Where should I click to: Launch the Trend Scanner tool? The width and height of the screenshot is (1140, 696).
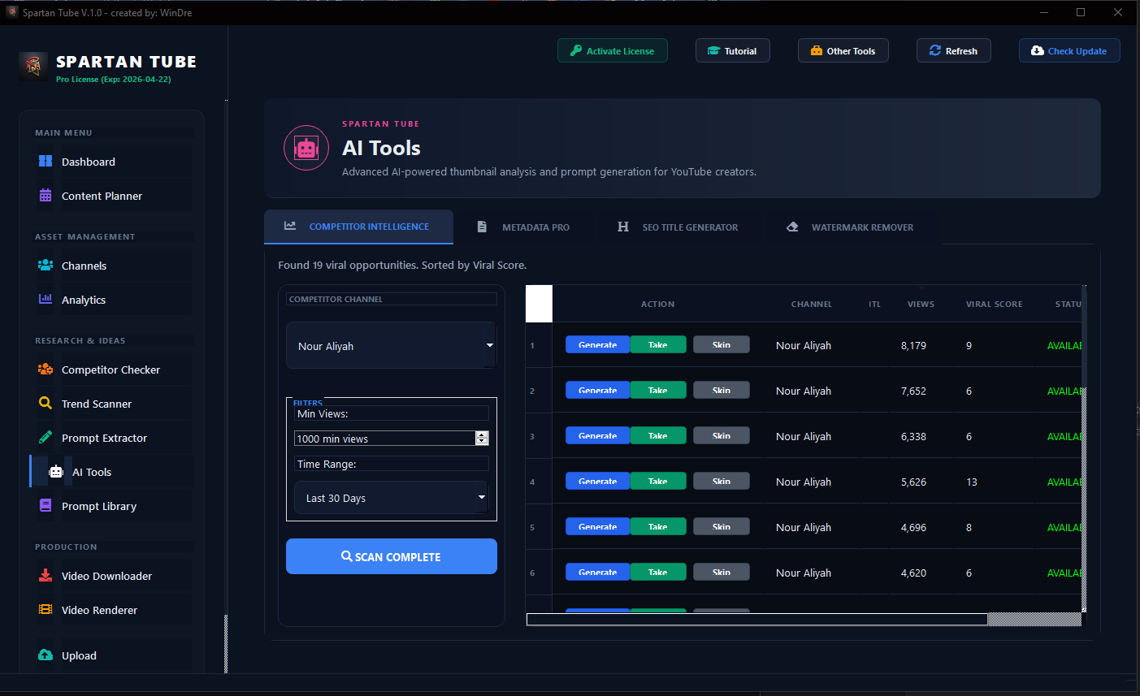(x=46, y=404)
